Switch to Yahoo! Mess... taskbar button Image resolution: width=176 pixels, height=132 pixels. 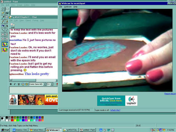[37, 130]
